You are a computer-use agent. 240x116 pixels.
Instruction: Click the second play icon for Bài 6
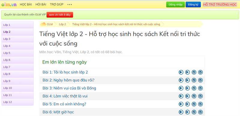pyautogui.click(x=187, y=112)
